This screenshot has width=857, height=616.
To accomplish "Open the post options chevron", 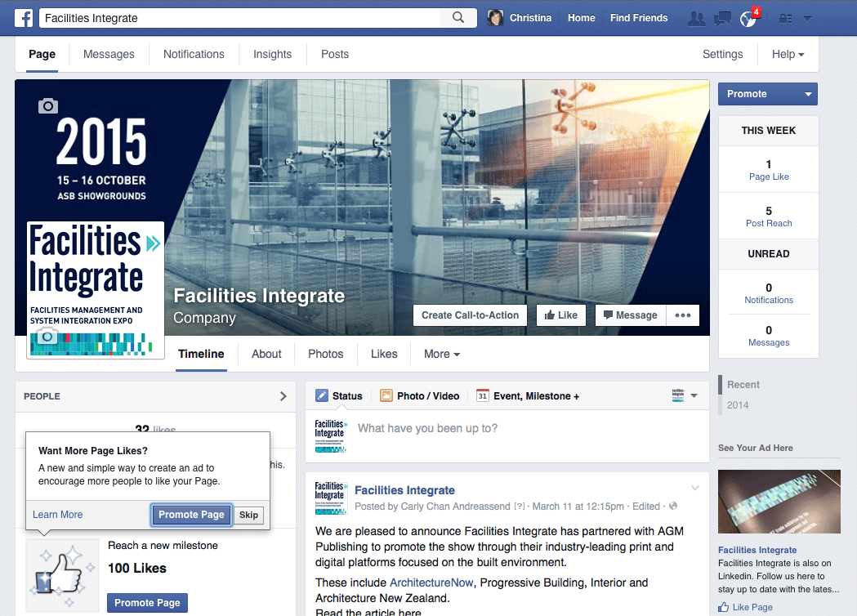I will (x=695, y=488).
